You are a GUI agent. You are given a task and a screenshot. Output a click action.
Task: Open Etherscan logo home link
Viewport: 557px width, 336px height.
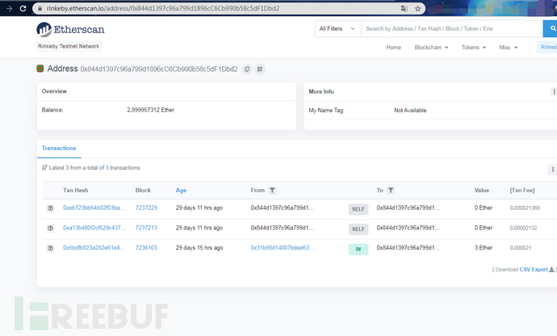(x=70, y=30)
